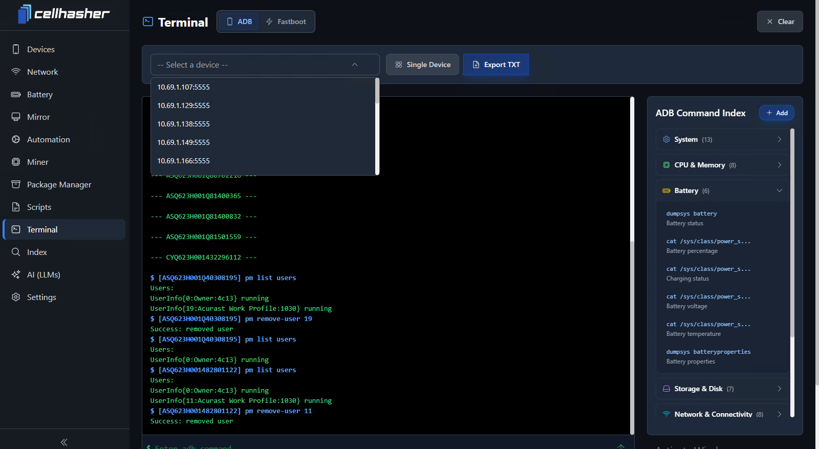819x449 pixels.
Task: Collapse the Select a device dropdown
Action: [354, 65]
